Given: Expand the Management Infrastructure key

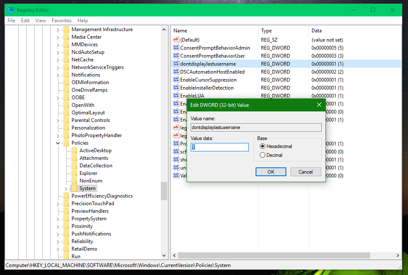Looking at the screenshot, I should pos(58,30).
